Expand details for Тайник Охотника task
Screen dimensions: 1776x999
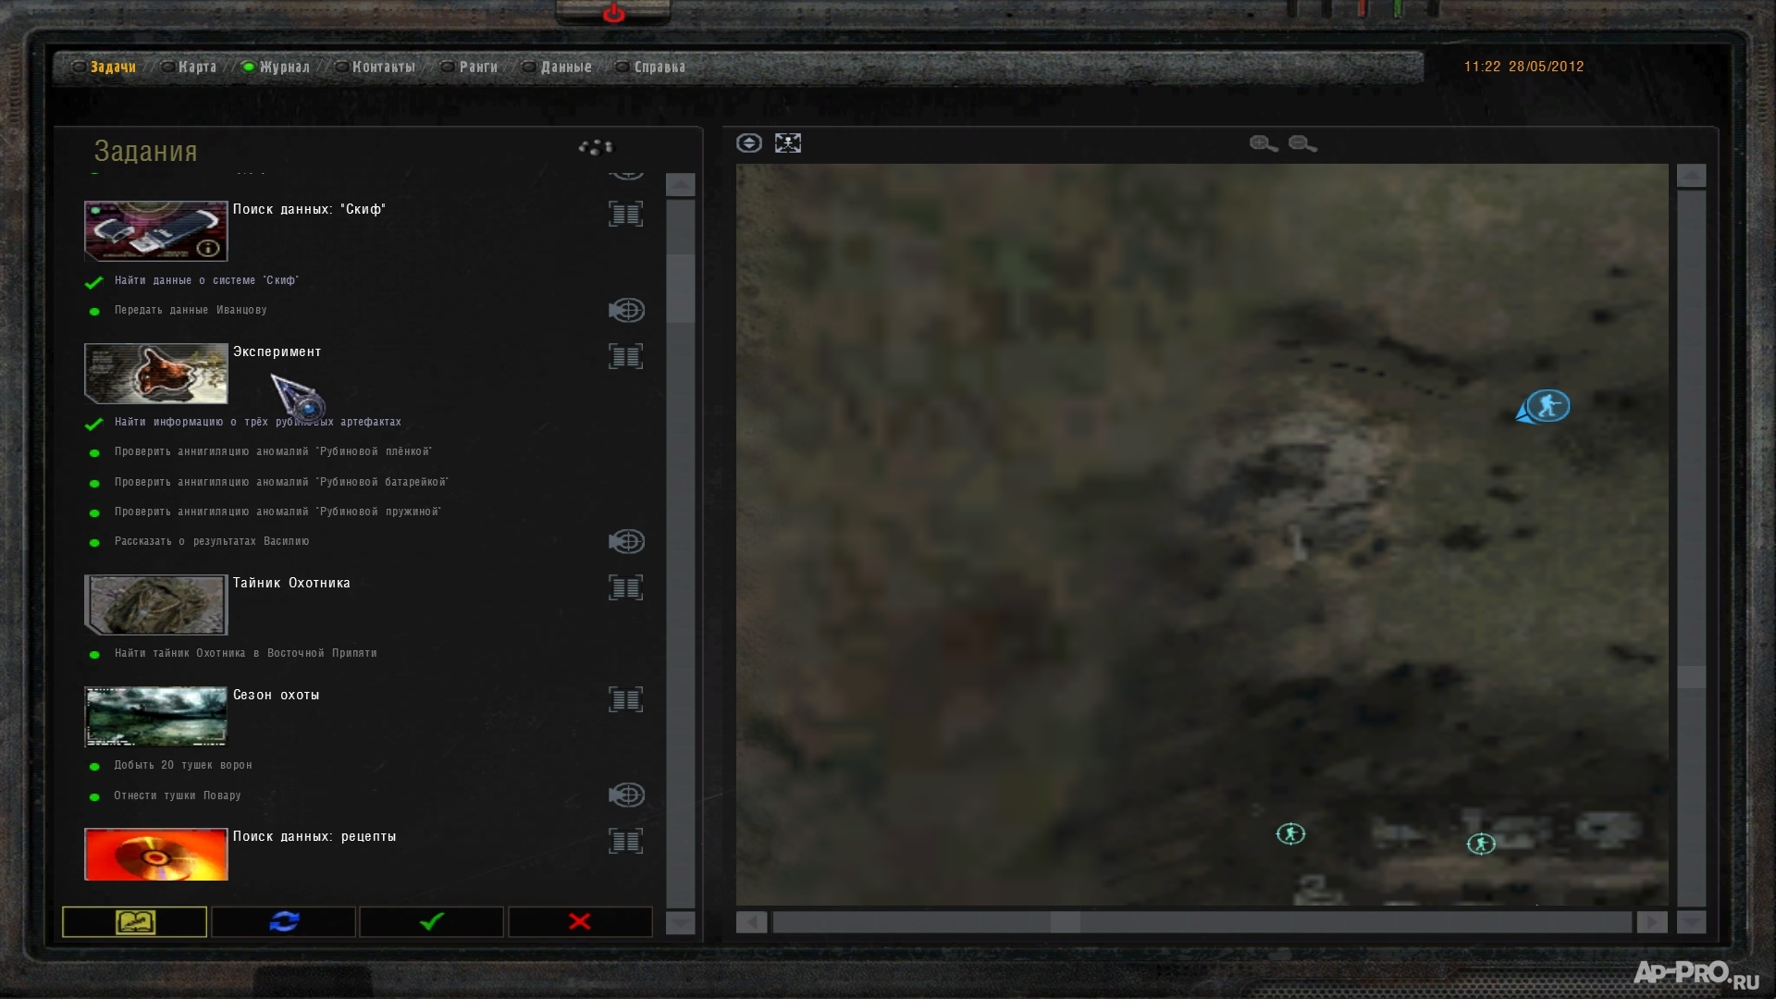tap(625, 587)
